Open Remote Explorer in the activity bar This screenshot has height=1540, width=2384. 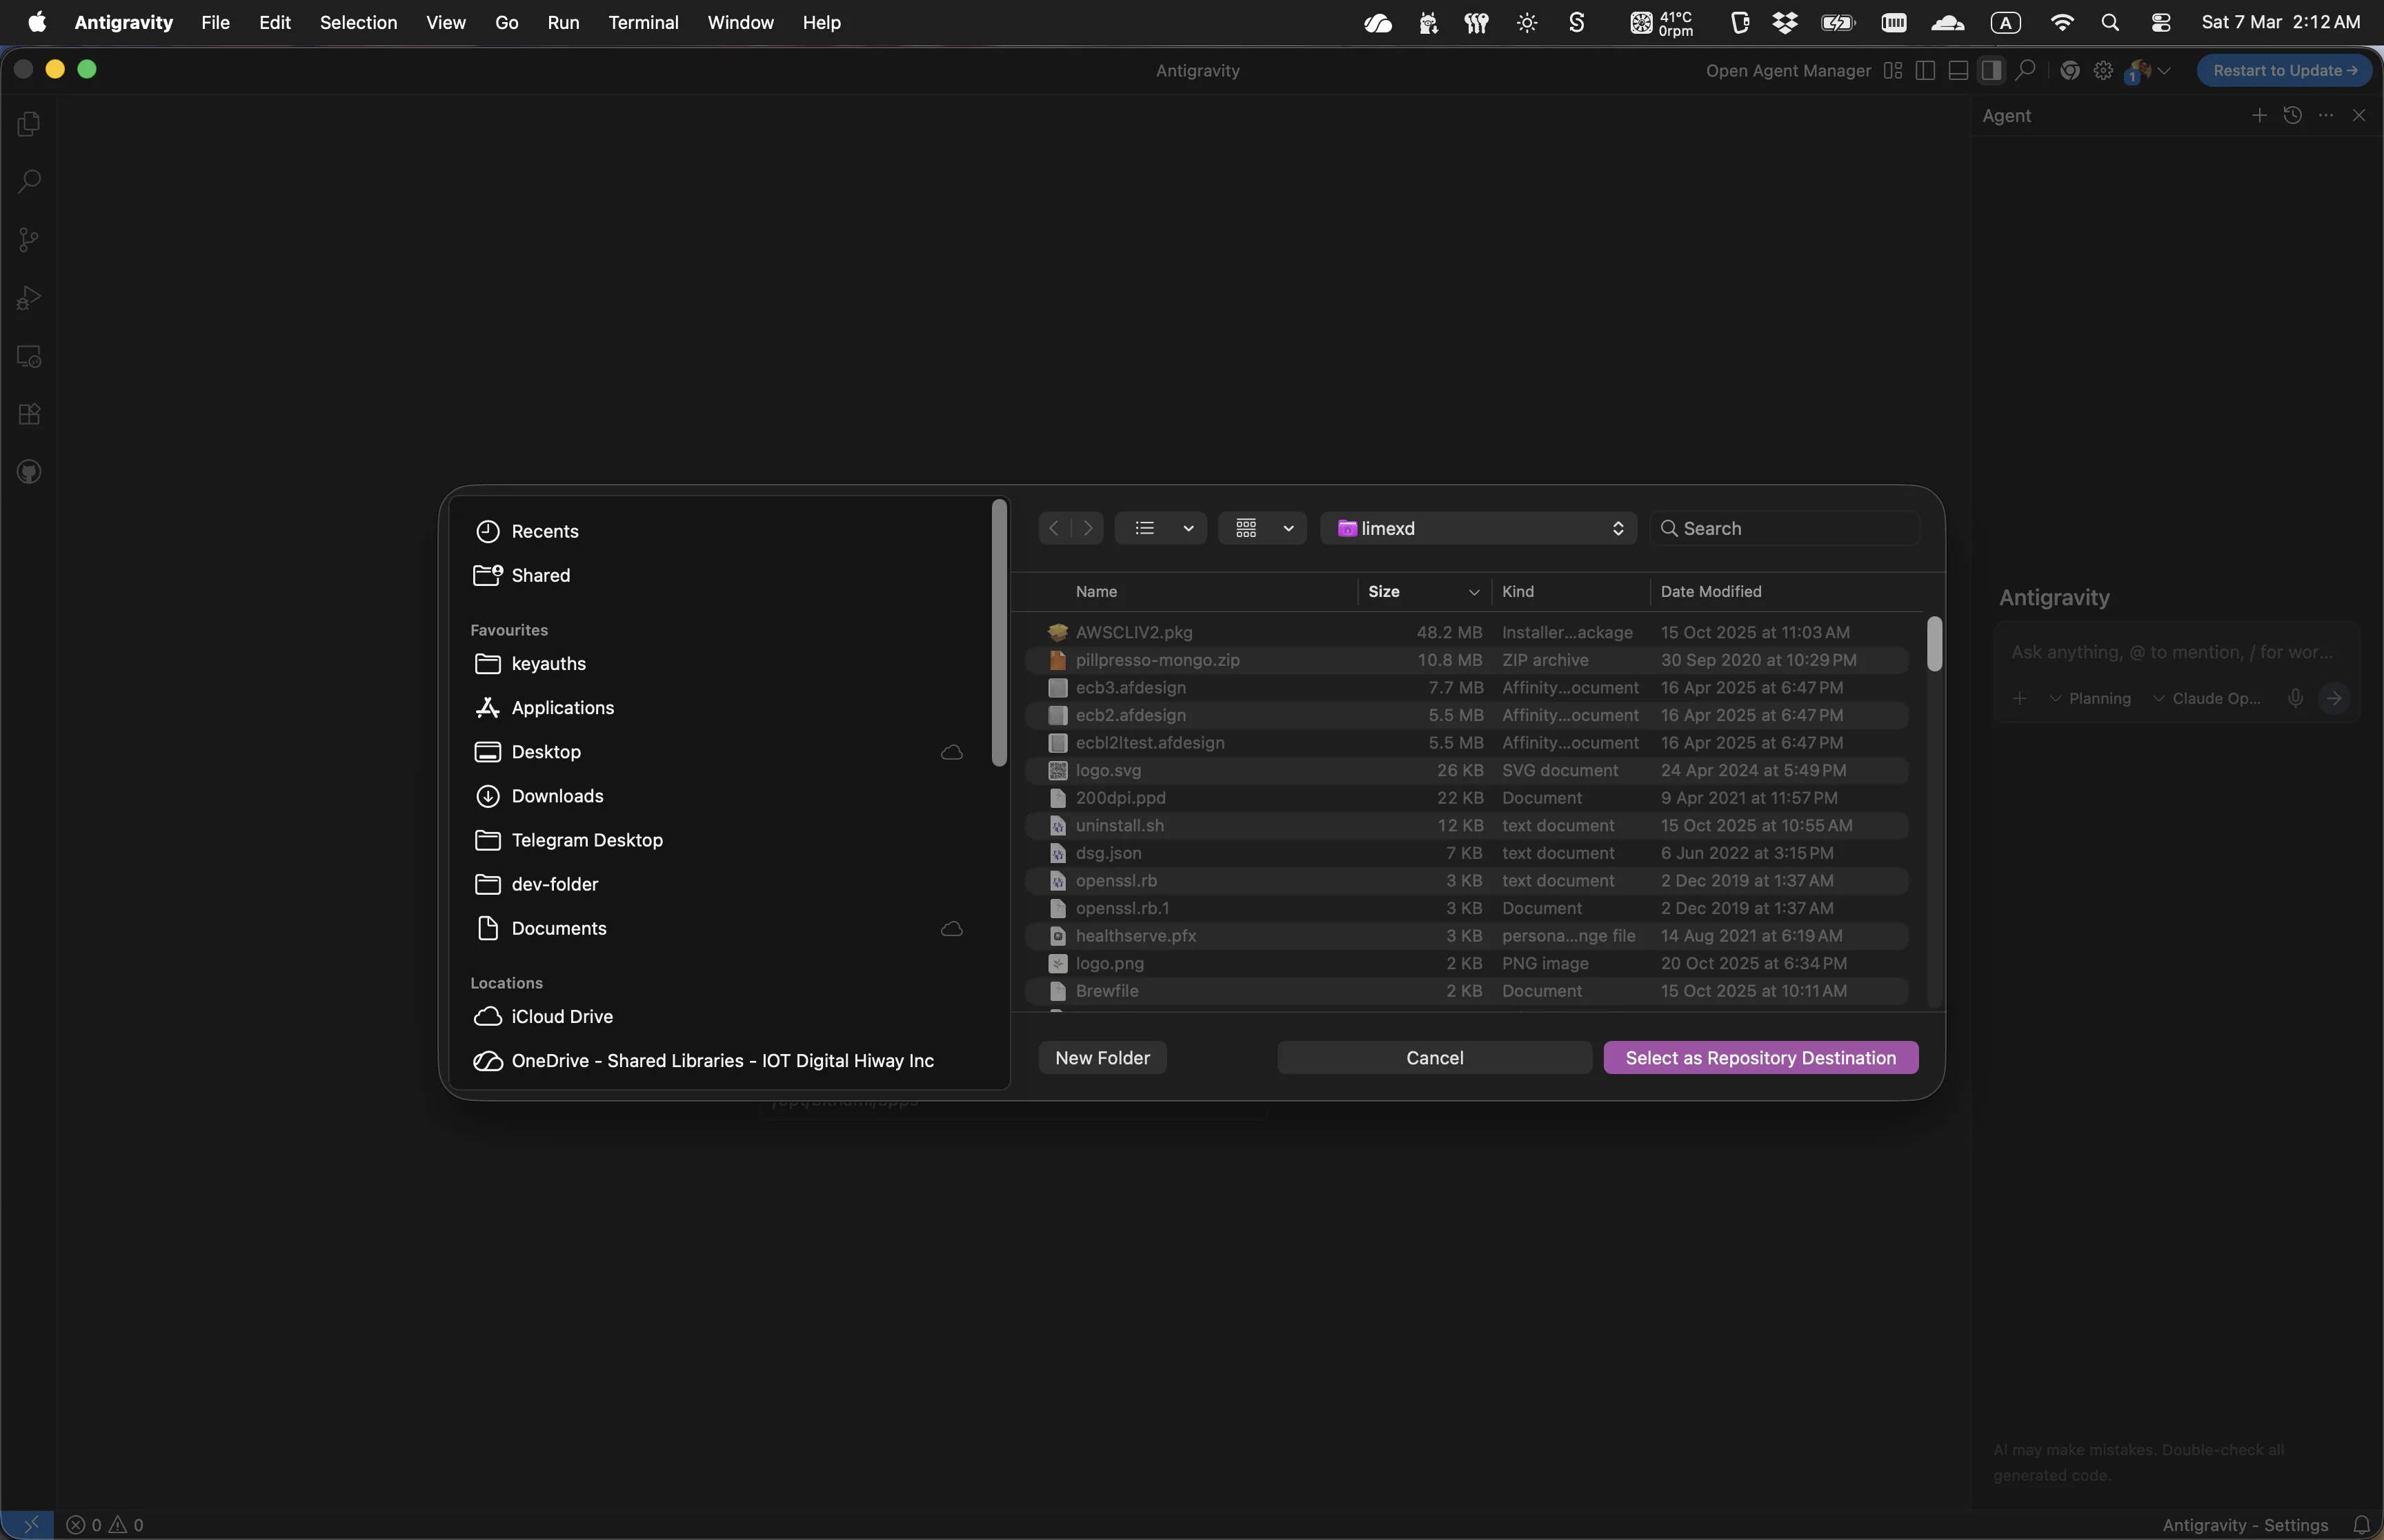[x=29, y=356]
